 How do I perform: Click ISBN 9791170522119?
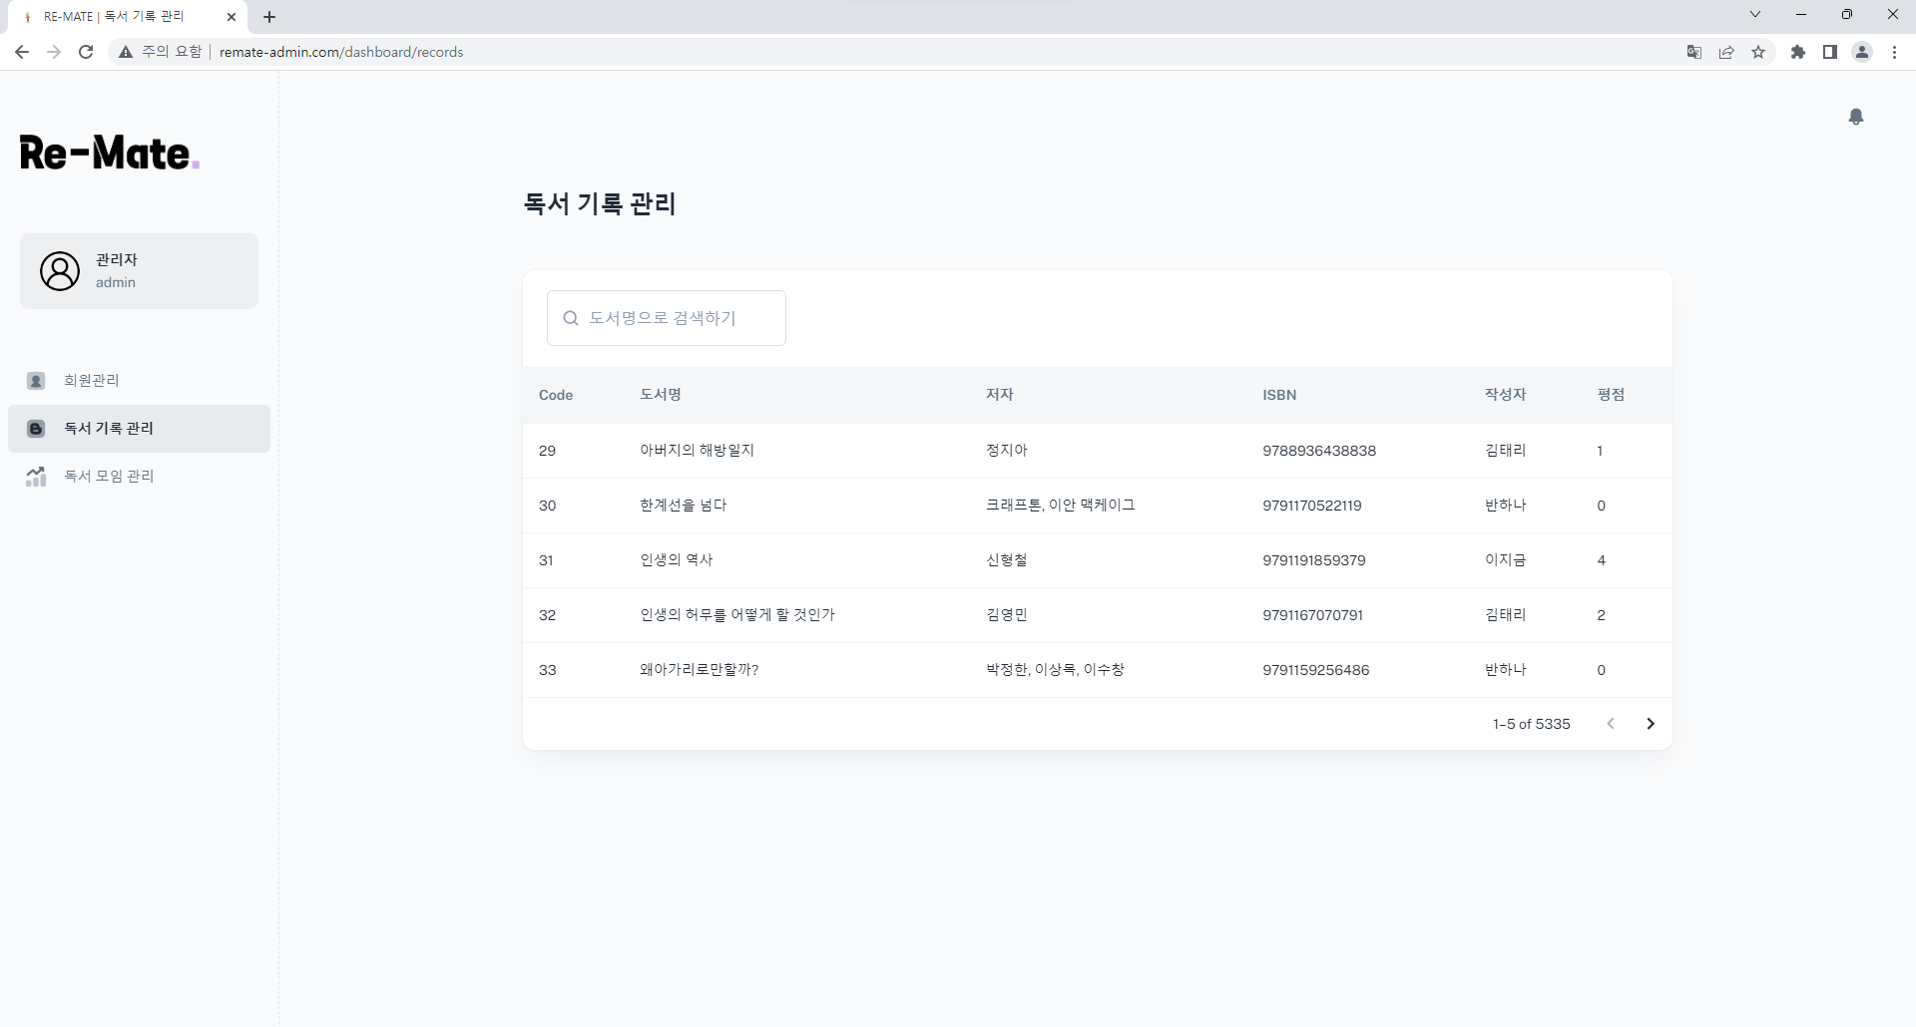coord(1312,506)
